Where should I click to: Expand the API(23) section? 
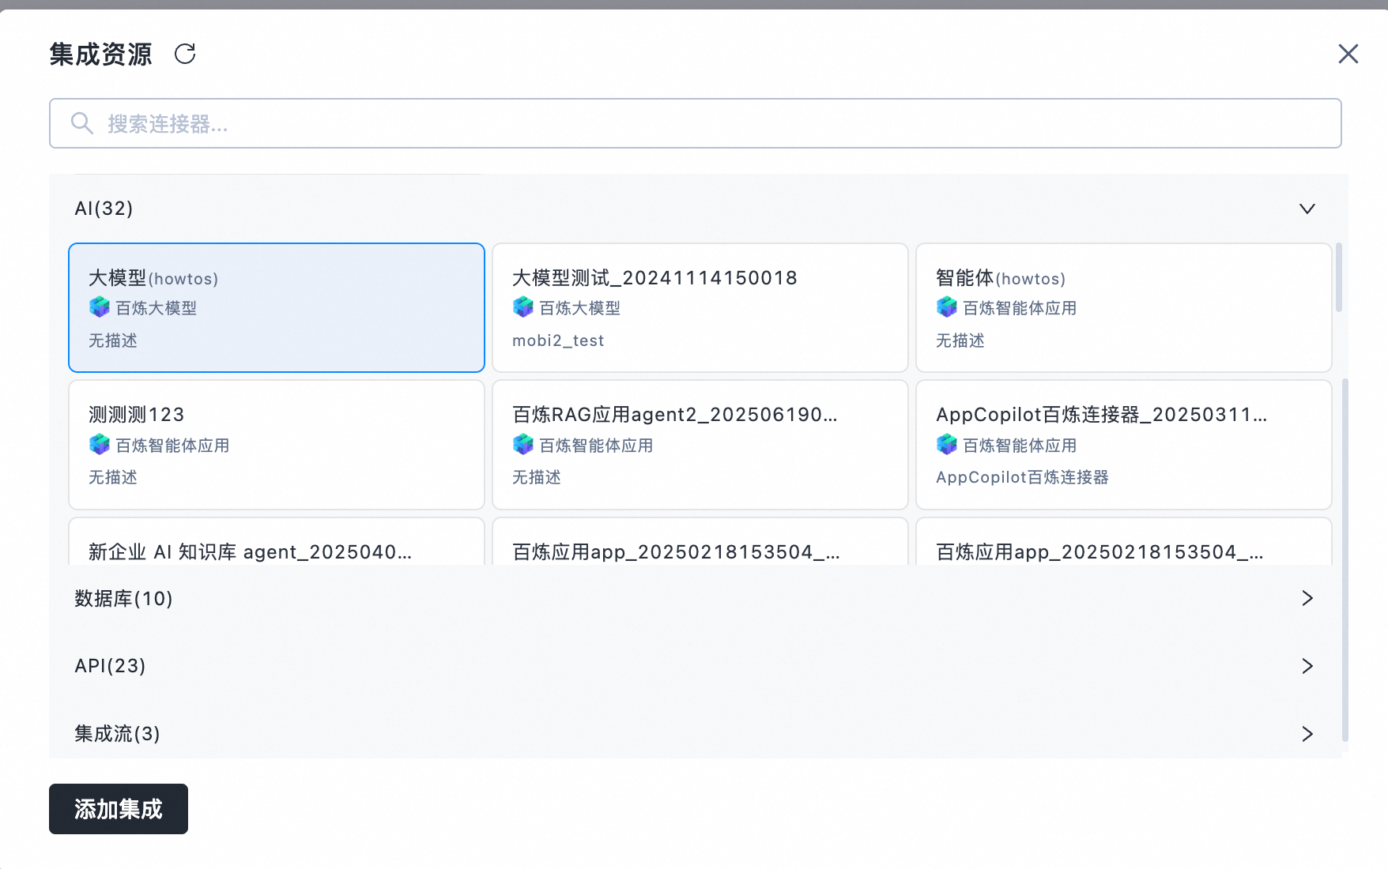coord(1307,666)
